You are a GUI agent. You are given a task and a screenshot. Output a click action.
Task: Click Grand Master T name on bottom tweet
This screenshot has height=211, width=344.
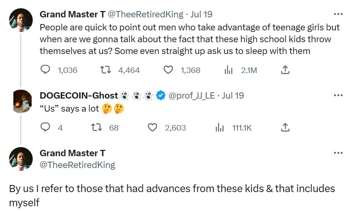73,153
